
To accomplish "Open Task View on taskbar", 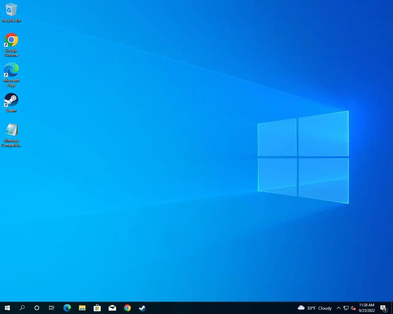I will pyautogui.click(x=52, y=308).
